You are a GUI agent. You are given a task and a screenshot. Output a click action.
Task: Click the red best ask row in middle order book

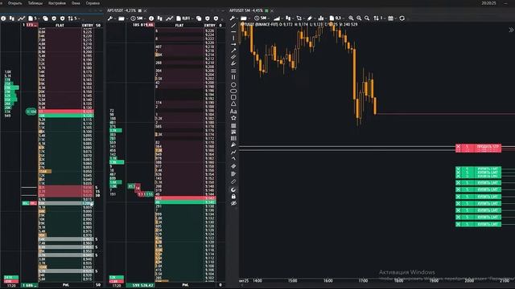pyautogui.click(x=185, y=198)
